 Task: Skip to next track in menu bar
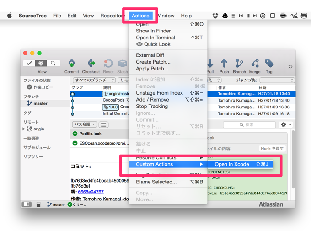click(255, 16)
